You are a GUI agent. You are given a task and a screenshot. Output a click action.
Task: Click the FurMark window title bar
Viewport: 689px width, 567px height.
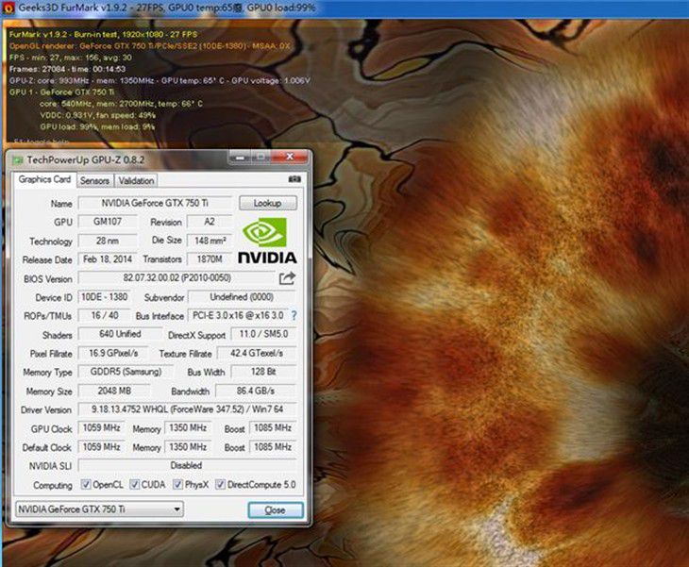(x=344, y=8)
